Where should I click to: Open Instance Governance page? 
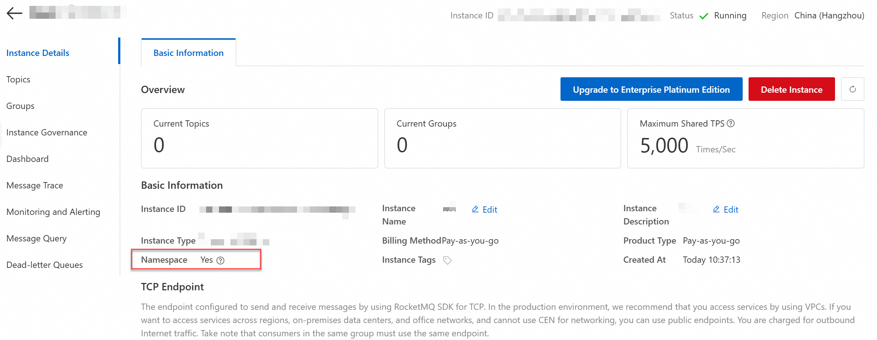pos(47,132)
